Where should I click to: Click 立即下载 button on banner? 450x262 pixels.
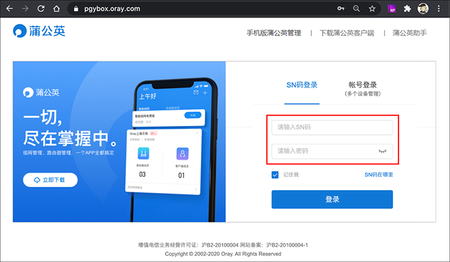pyautogui.click(x=50, y=180)
